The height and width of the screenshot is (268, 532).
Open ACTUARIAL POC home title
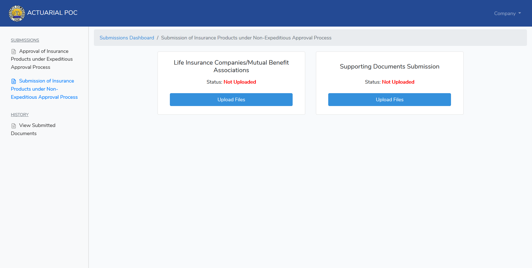52,13
